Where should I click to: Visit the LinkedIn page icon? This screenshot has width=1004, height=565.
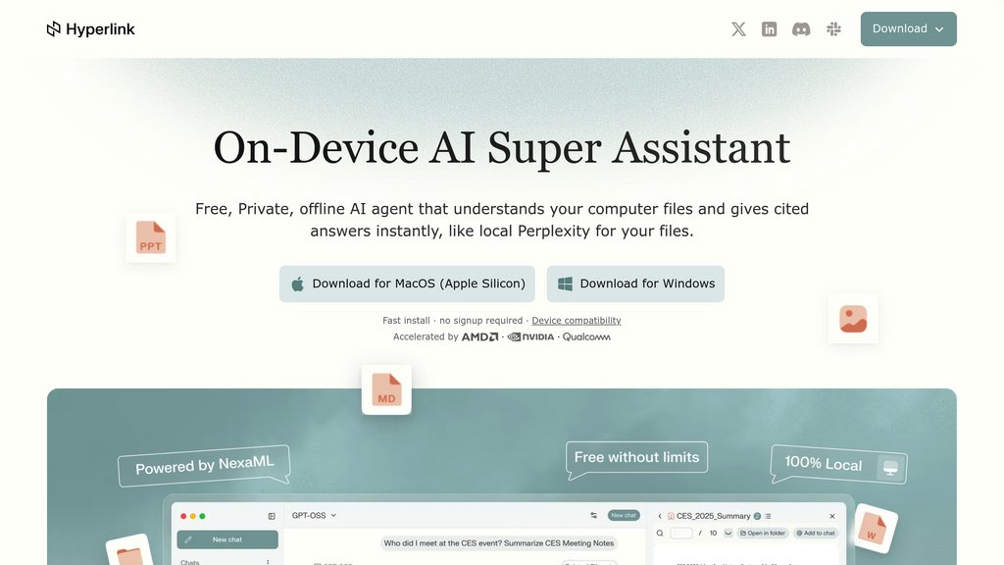click(770, 29)
